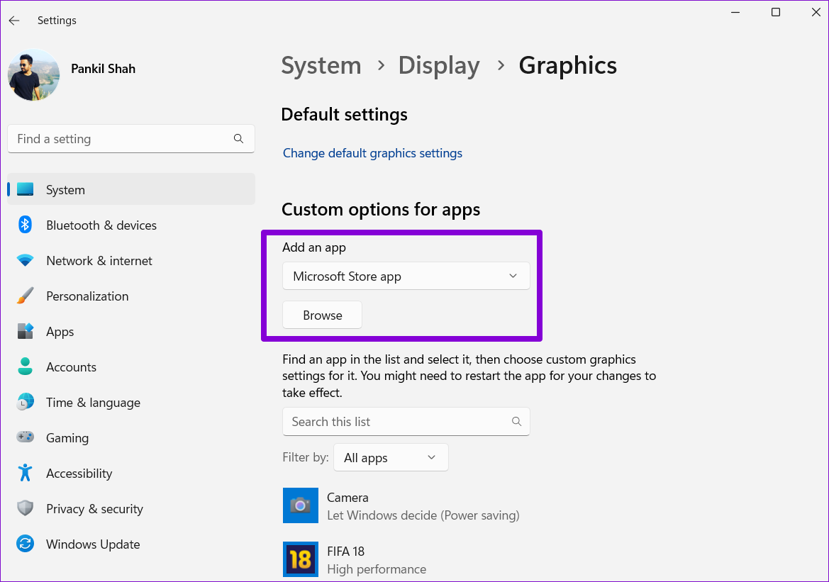Open Time & language settings
829x582 pixels.
[93, 403]
